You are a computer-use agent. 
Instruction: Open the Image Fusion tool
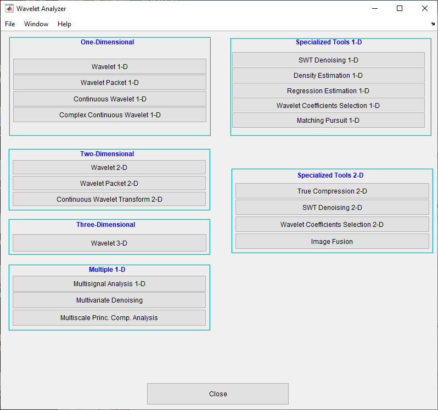[x=332, y=241]
